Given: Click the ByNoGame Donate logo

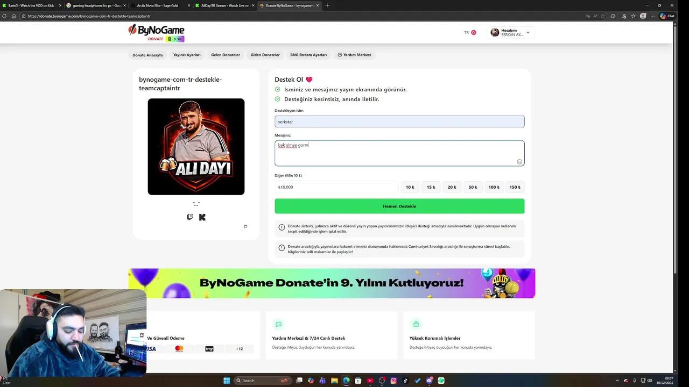Looking at the screenshot, I should (156, 33).
